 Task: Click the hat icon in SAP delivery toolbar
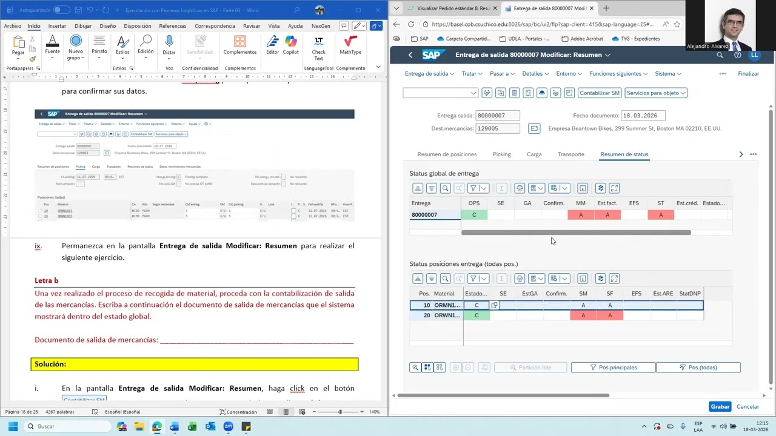click(x=542, y=93)
